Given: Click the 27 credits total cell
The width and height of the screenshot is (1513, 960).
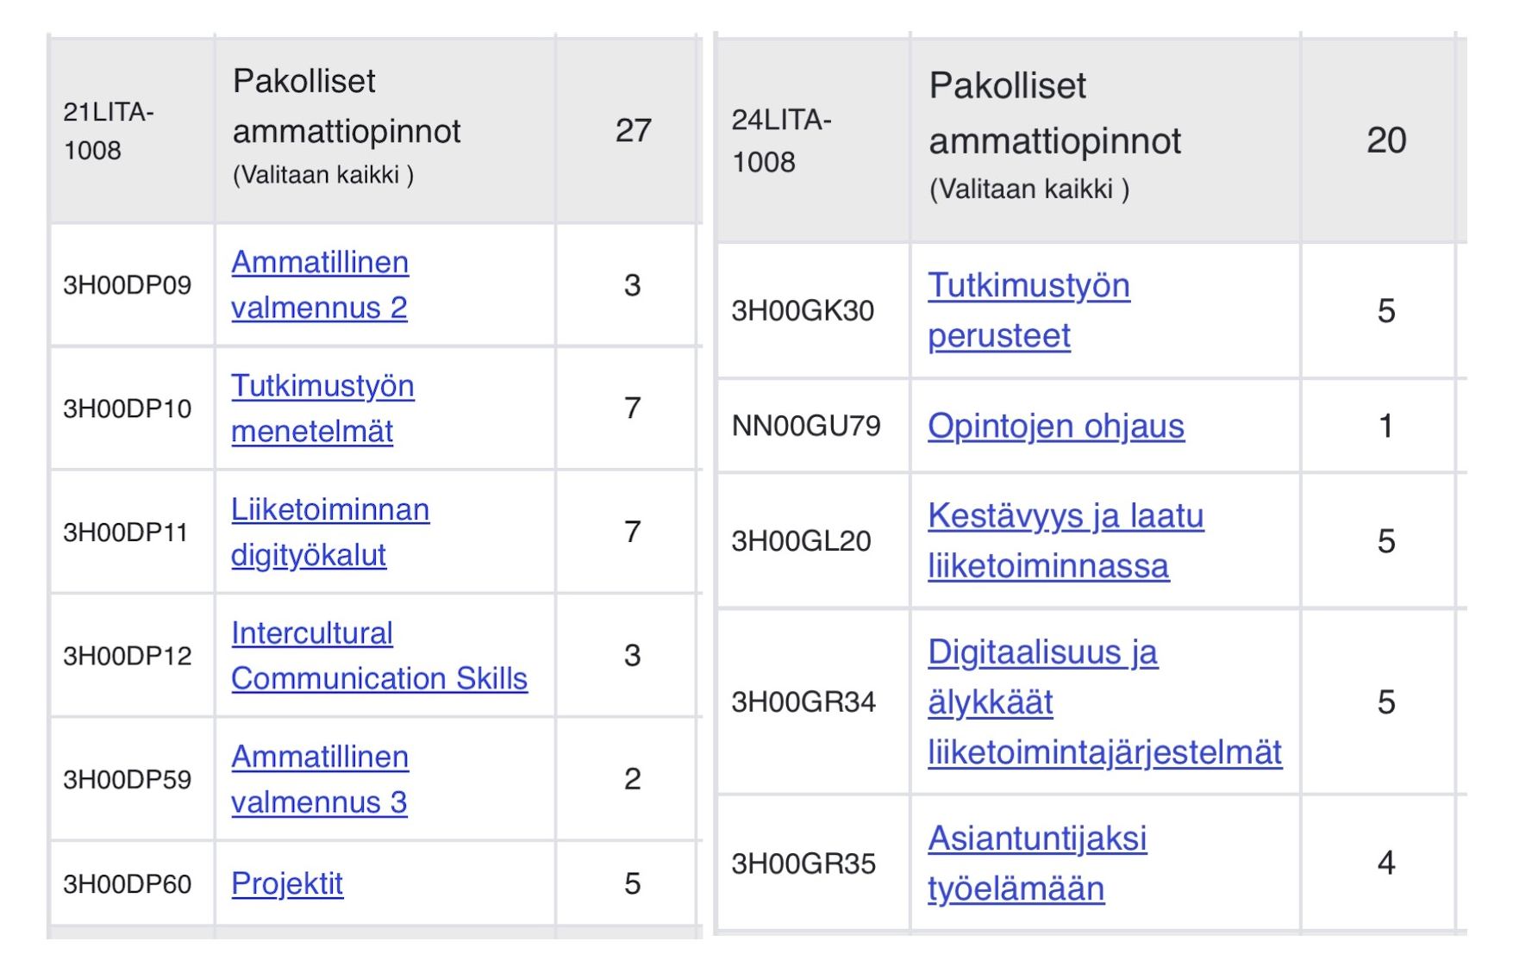Looking at the screenshot, I should (633, 131).
